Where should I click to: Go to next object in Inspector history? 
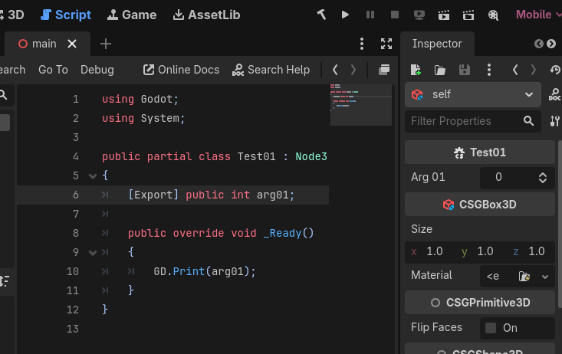click(534, 70)
